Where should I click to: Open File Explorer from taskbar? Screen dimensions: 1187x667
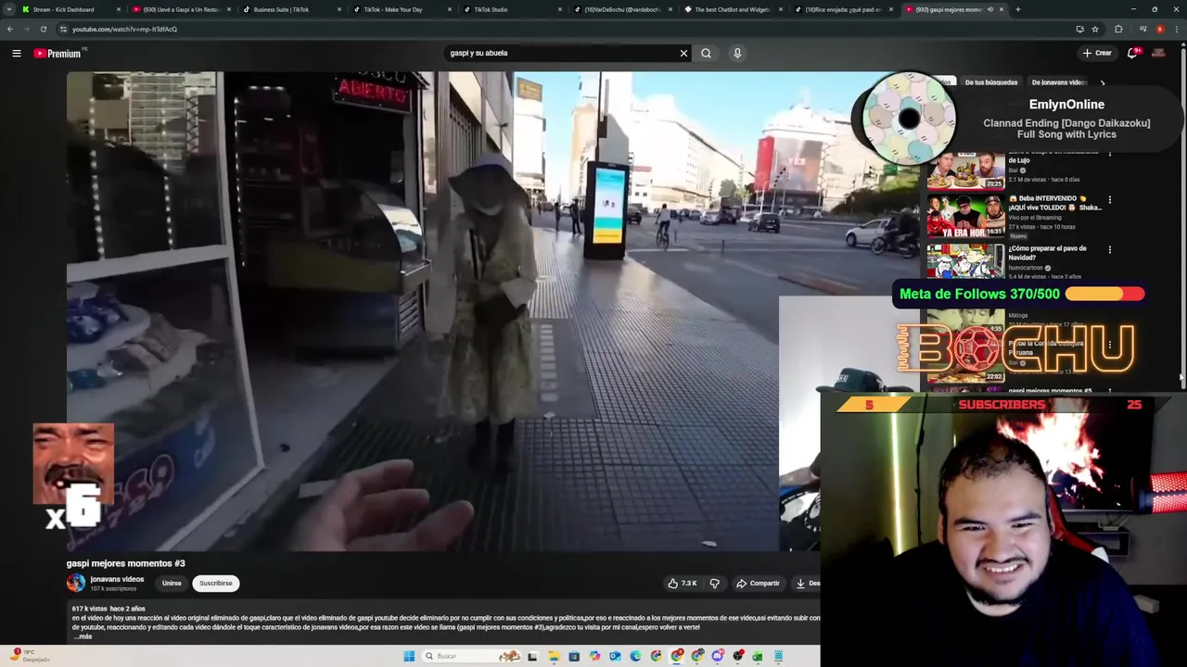pos(554,656)
